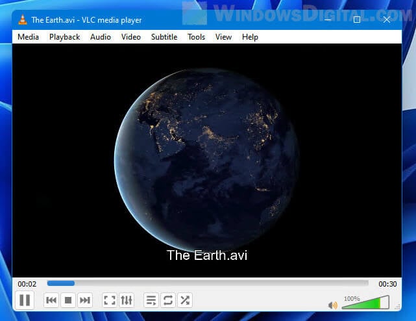The image size is (416, 321).
Task: Seek along the playback progress bar
Action: [x=208, y=283]
